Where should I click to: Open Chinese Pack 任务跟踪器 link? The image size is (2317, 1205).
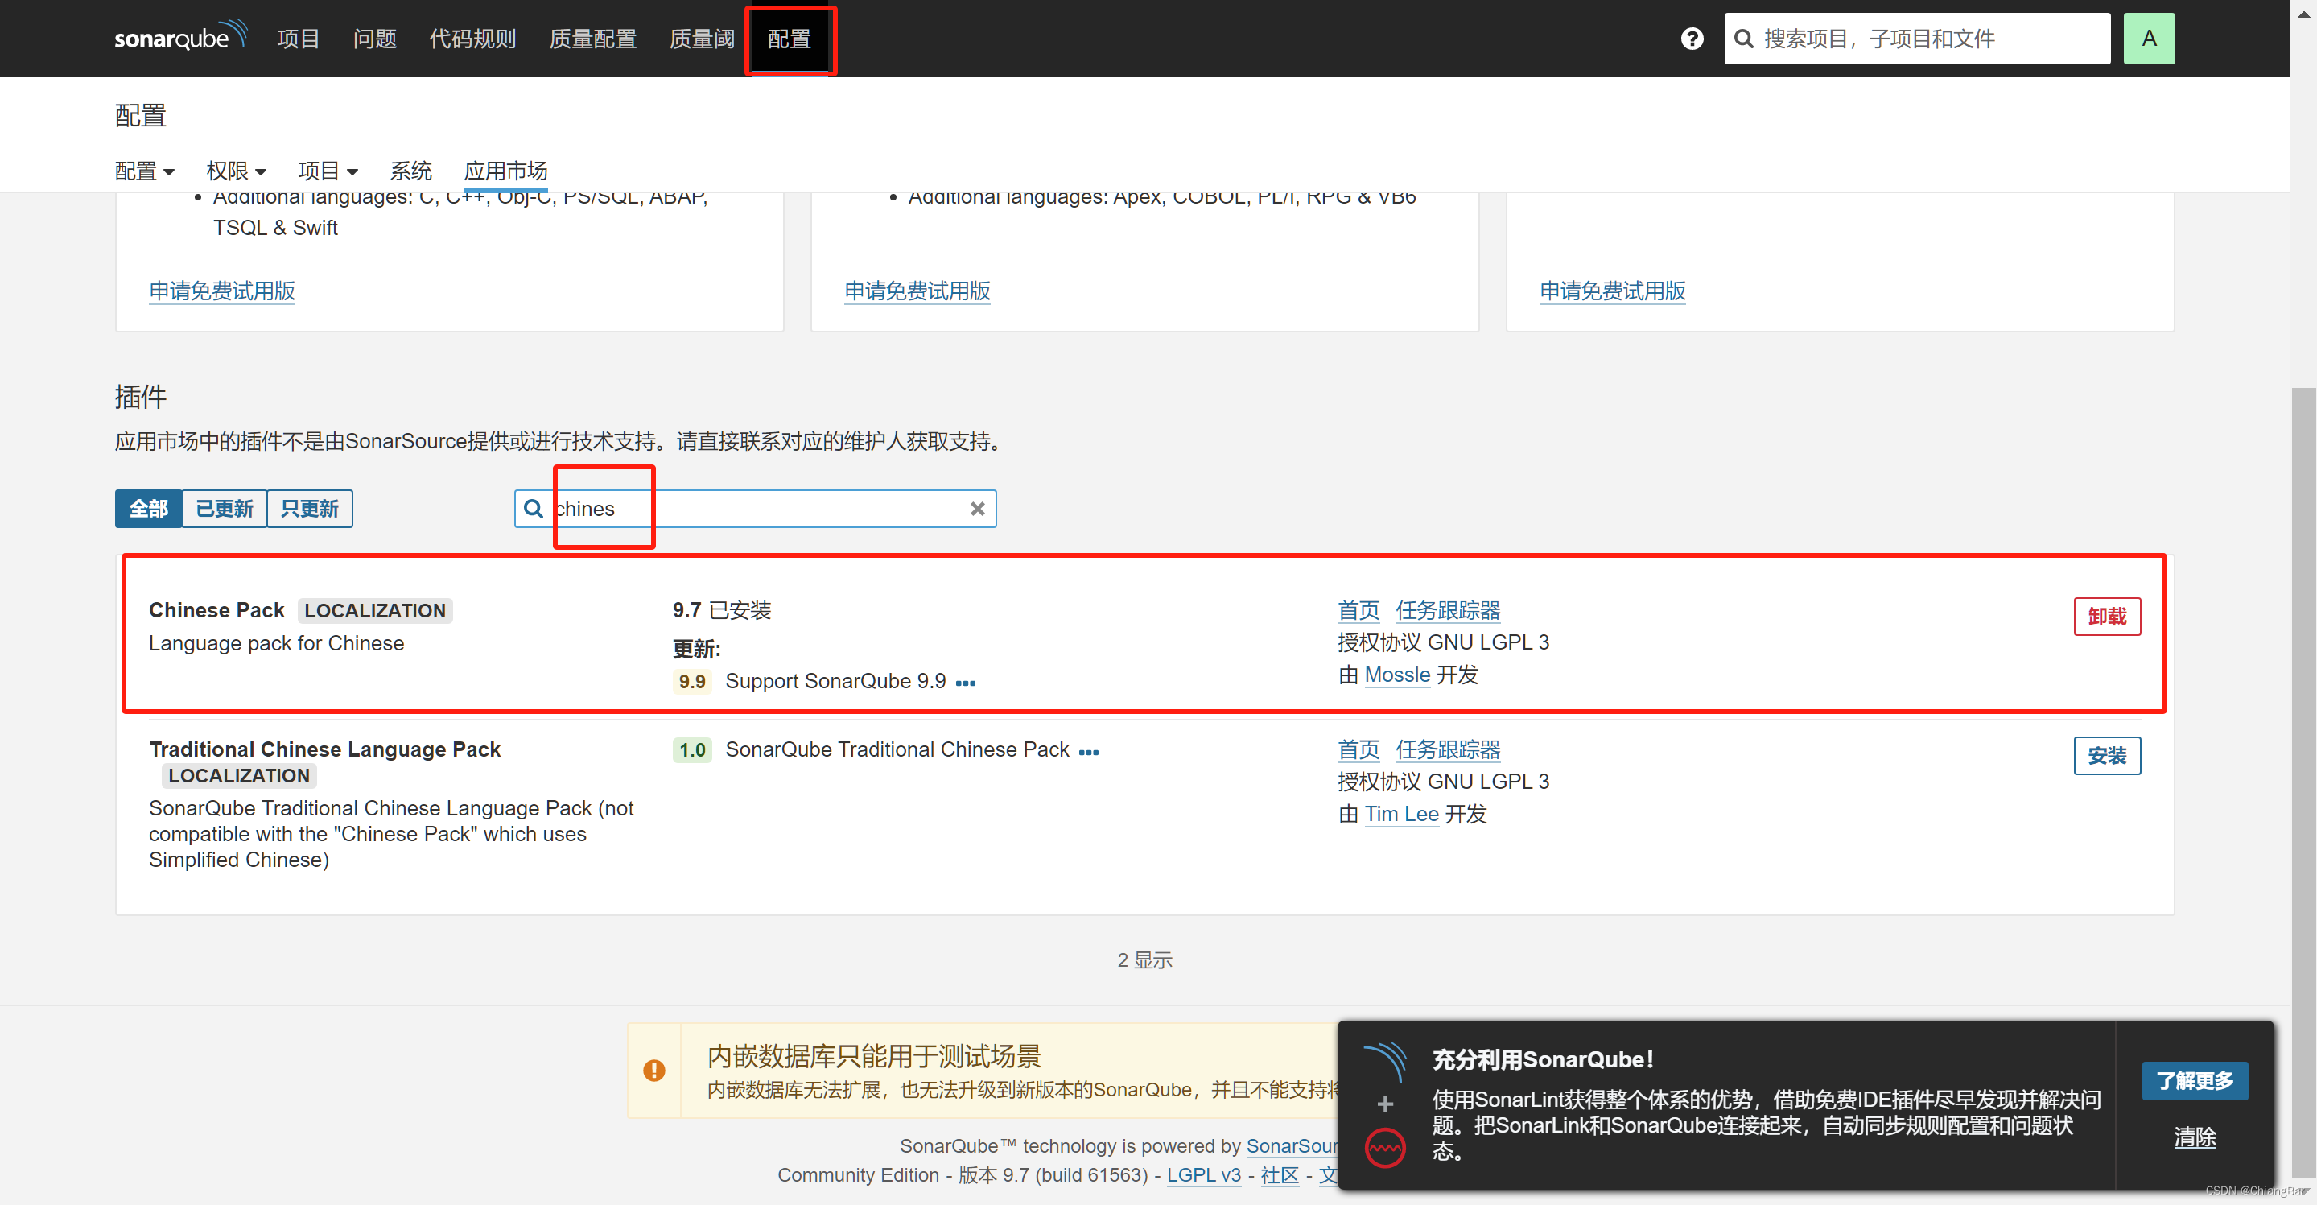pyautogui.click(x=1448, y=611)
